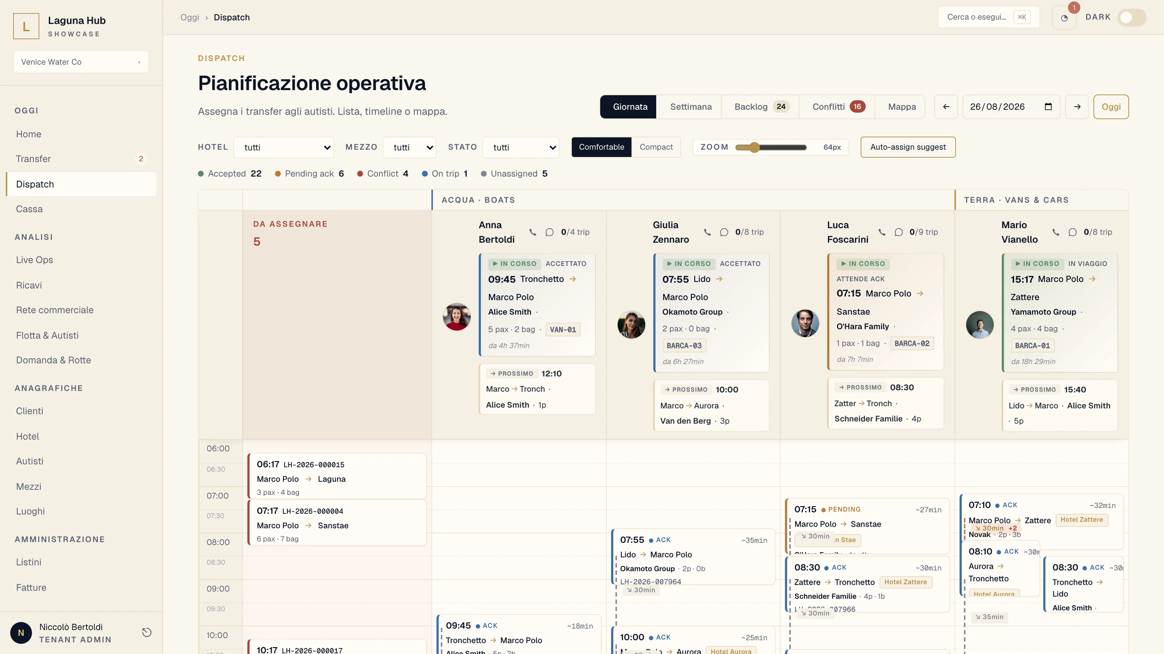Image resolution: width=1164 pixels, height=654 pixels.
Task: Switch to the Backlog tab
Action: (x=761, y=106)
